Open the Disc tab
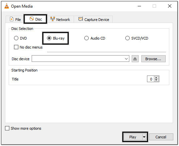 click(36, 19)
